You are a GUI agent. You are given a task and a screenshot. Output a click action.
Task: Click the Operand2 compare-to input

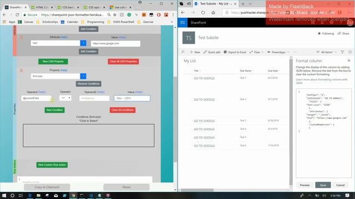pyautogui.click(x=94, y=98)
